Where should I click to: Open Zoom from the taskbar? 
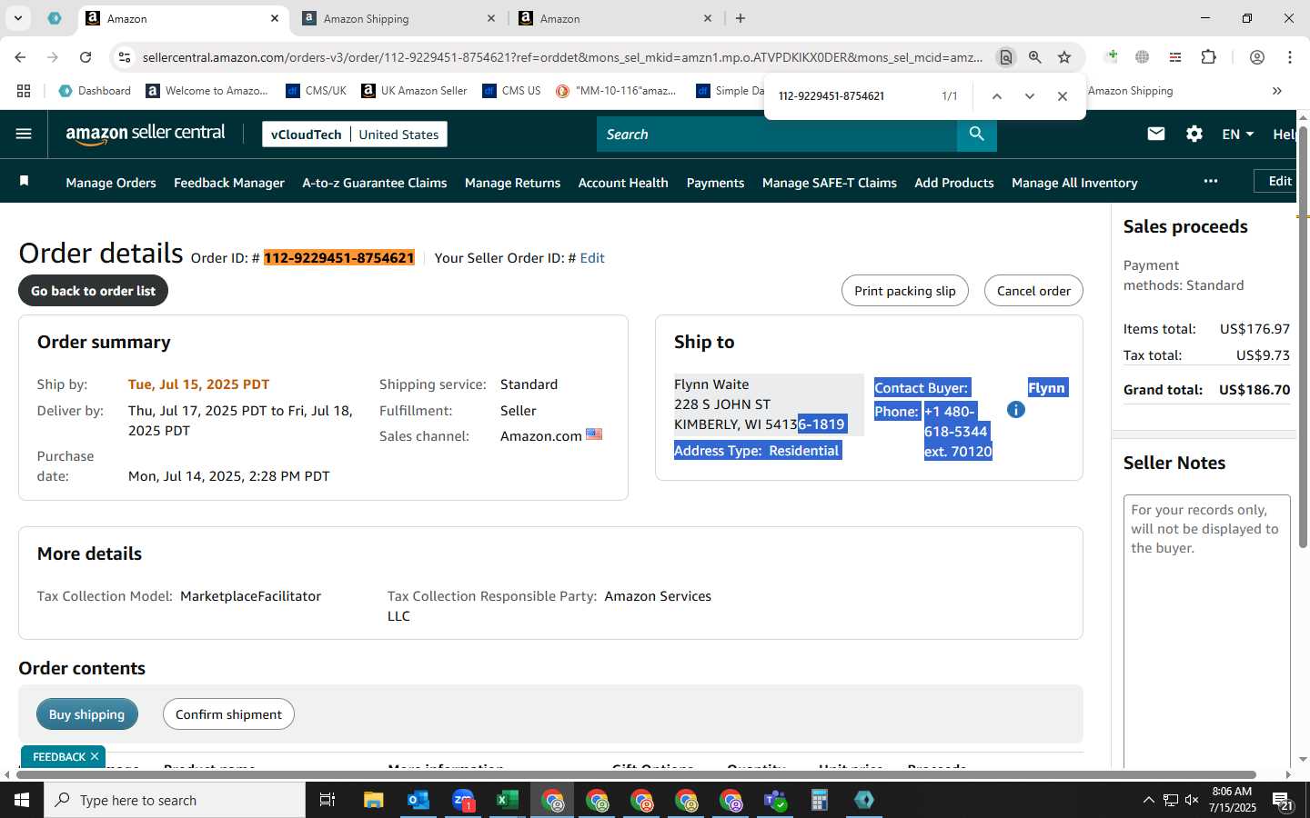point(463,800)
